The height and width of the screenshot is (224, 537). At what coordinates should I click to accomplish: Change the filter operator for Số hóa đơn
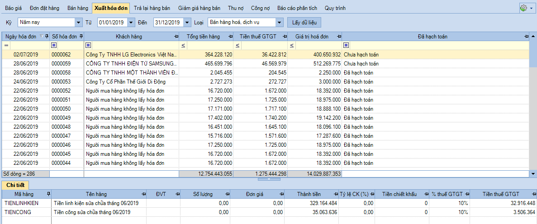pyautogui.click(x=54, y=45)
